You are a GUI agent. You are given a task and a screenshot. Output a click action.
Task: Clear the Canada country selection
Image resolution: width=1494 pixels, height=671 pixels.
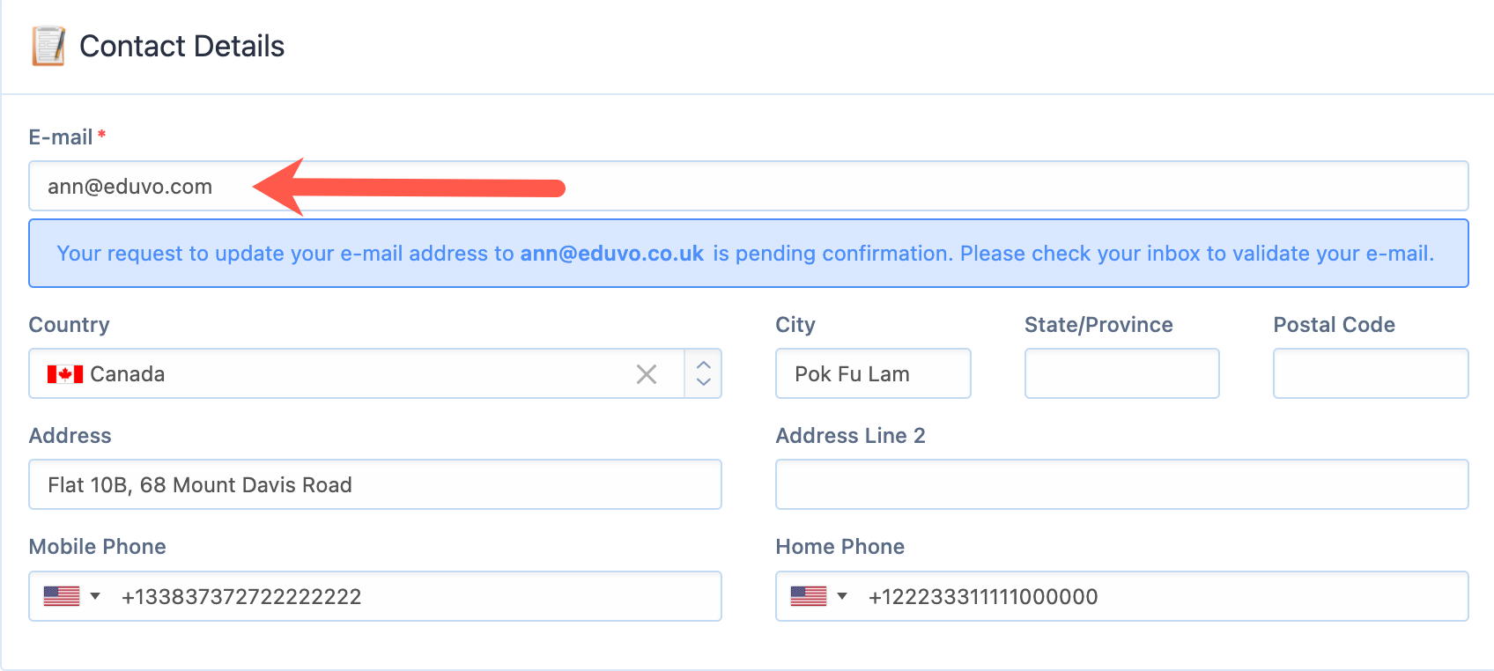tap(647, 374)
